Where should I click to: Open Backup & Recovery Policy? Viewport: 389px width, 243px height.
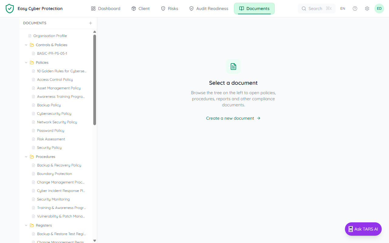pyautogui.click(x=59, y=165)
